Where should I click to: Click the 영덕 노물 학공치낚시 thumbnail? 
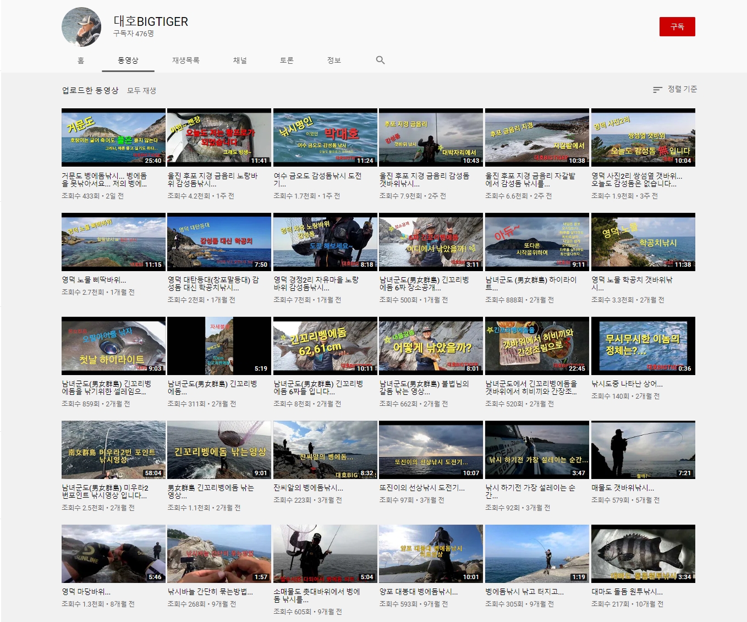(642, 241)
